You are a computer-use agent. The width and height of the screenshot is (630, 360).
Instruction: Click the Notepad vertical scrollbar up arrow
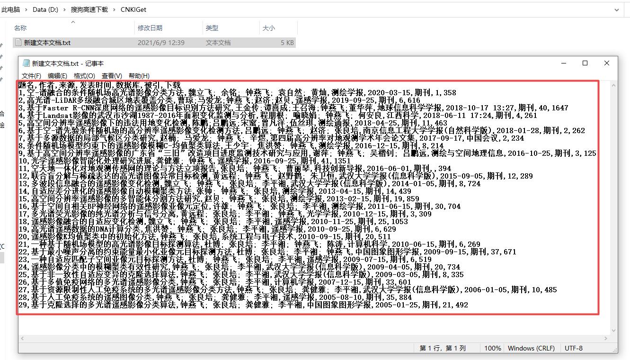point(614,85)
